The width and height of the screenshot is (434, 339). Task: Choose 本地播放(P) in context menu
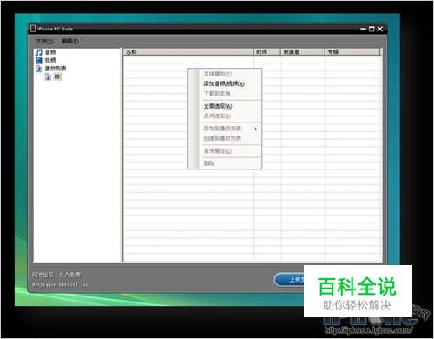coord(218,74)
